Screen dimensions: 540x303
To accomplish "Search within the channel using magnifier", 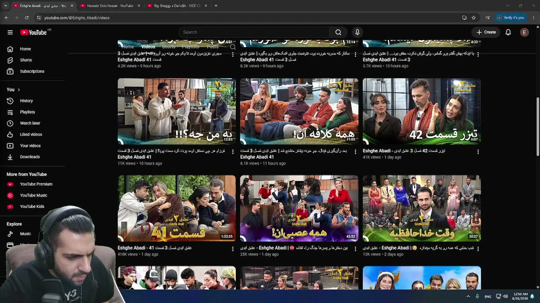I will coord(232,47).
